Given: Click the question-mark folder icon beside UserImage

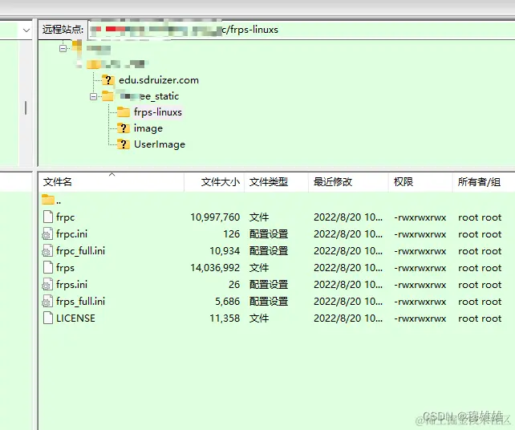Looking at the screenshot, I should 124,144.
